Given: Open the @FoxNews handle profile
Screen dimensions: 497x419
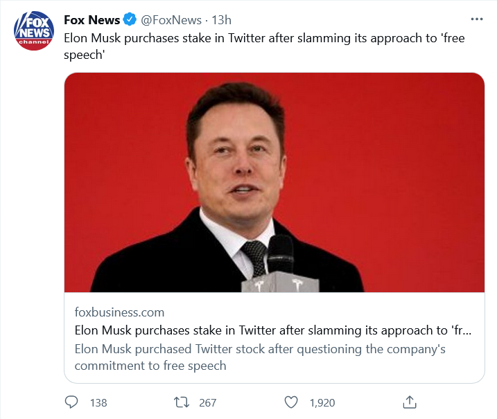Looking at the screenshot, I should (172, 20).
